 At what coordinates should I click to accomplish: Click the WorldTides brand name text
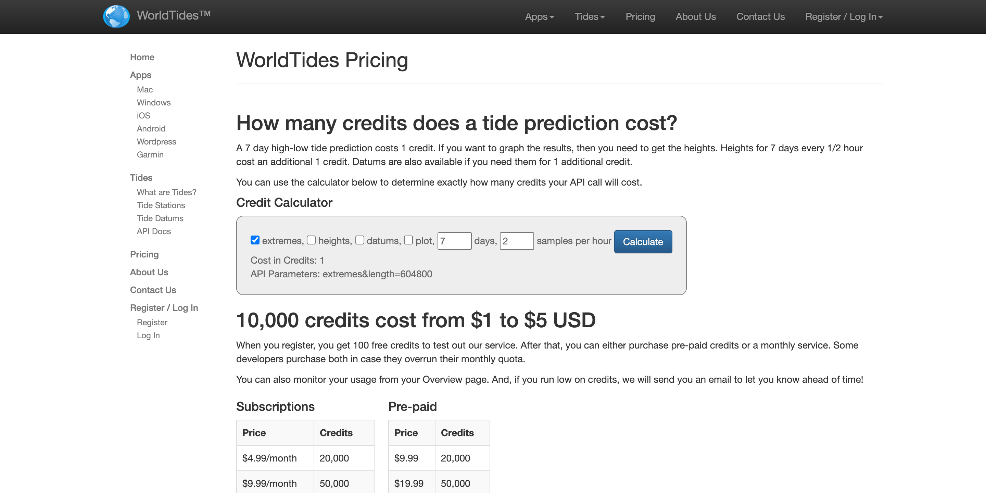(x=173, y=15)
